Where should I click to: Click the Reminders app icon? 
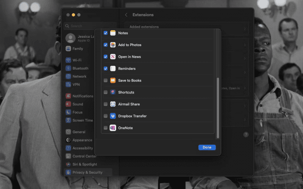[113, 68]
